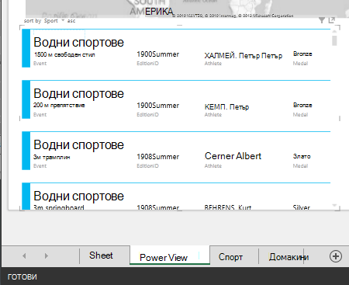This screenshot has width=349, height=285.
Task: Click the ГОТОВИ status bar text
Action: (x=22, y=276)
